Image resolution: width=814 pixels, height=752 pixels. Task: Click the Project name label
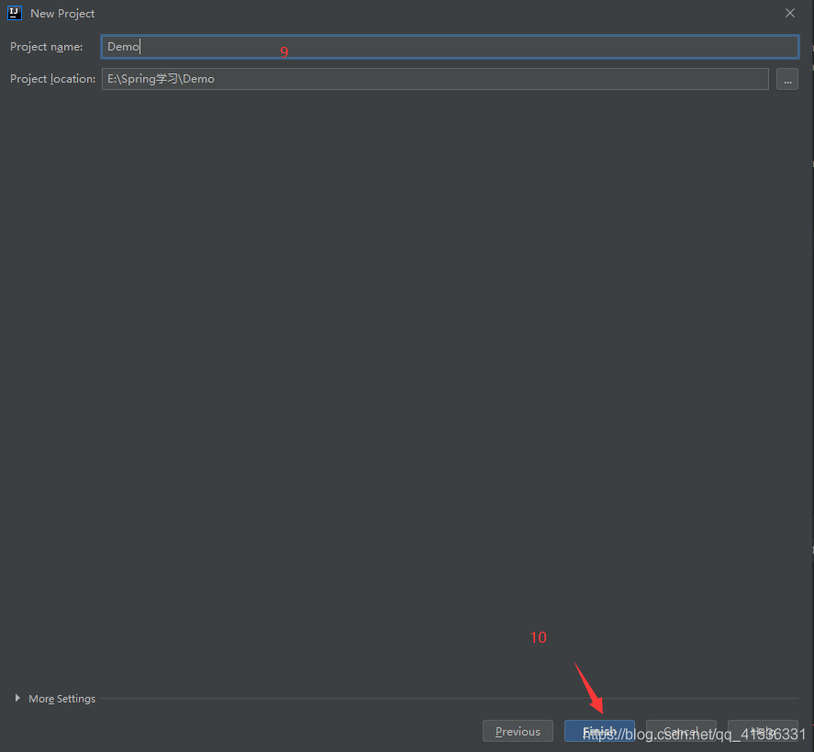pyautogui.click(x=46, y=47)
